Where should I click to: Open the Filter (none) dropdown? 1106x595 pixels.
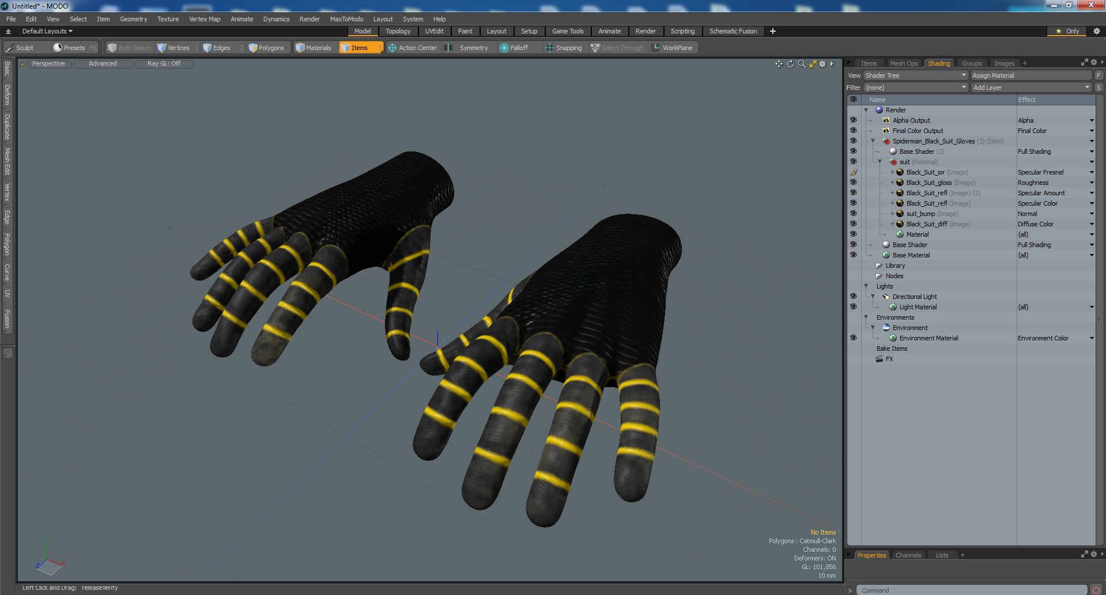coord(915,88)
